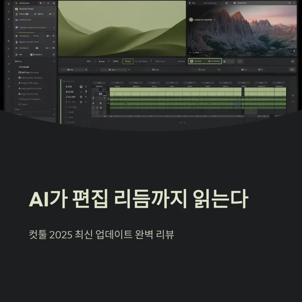Select the Zoomed entry in the sidebar list
Screen dimensions: 302x302
(24, 67)
